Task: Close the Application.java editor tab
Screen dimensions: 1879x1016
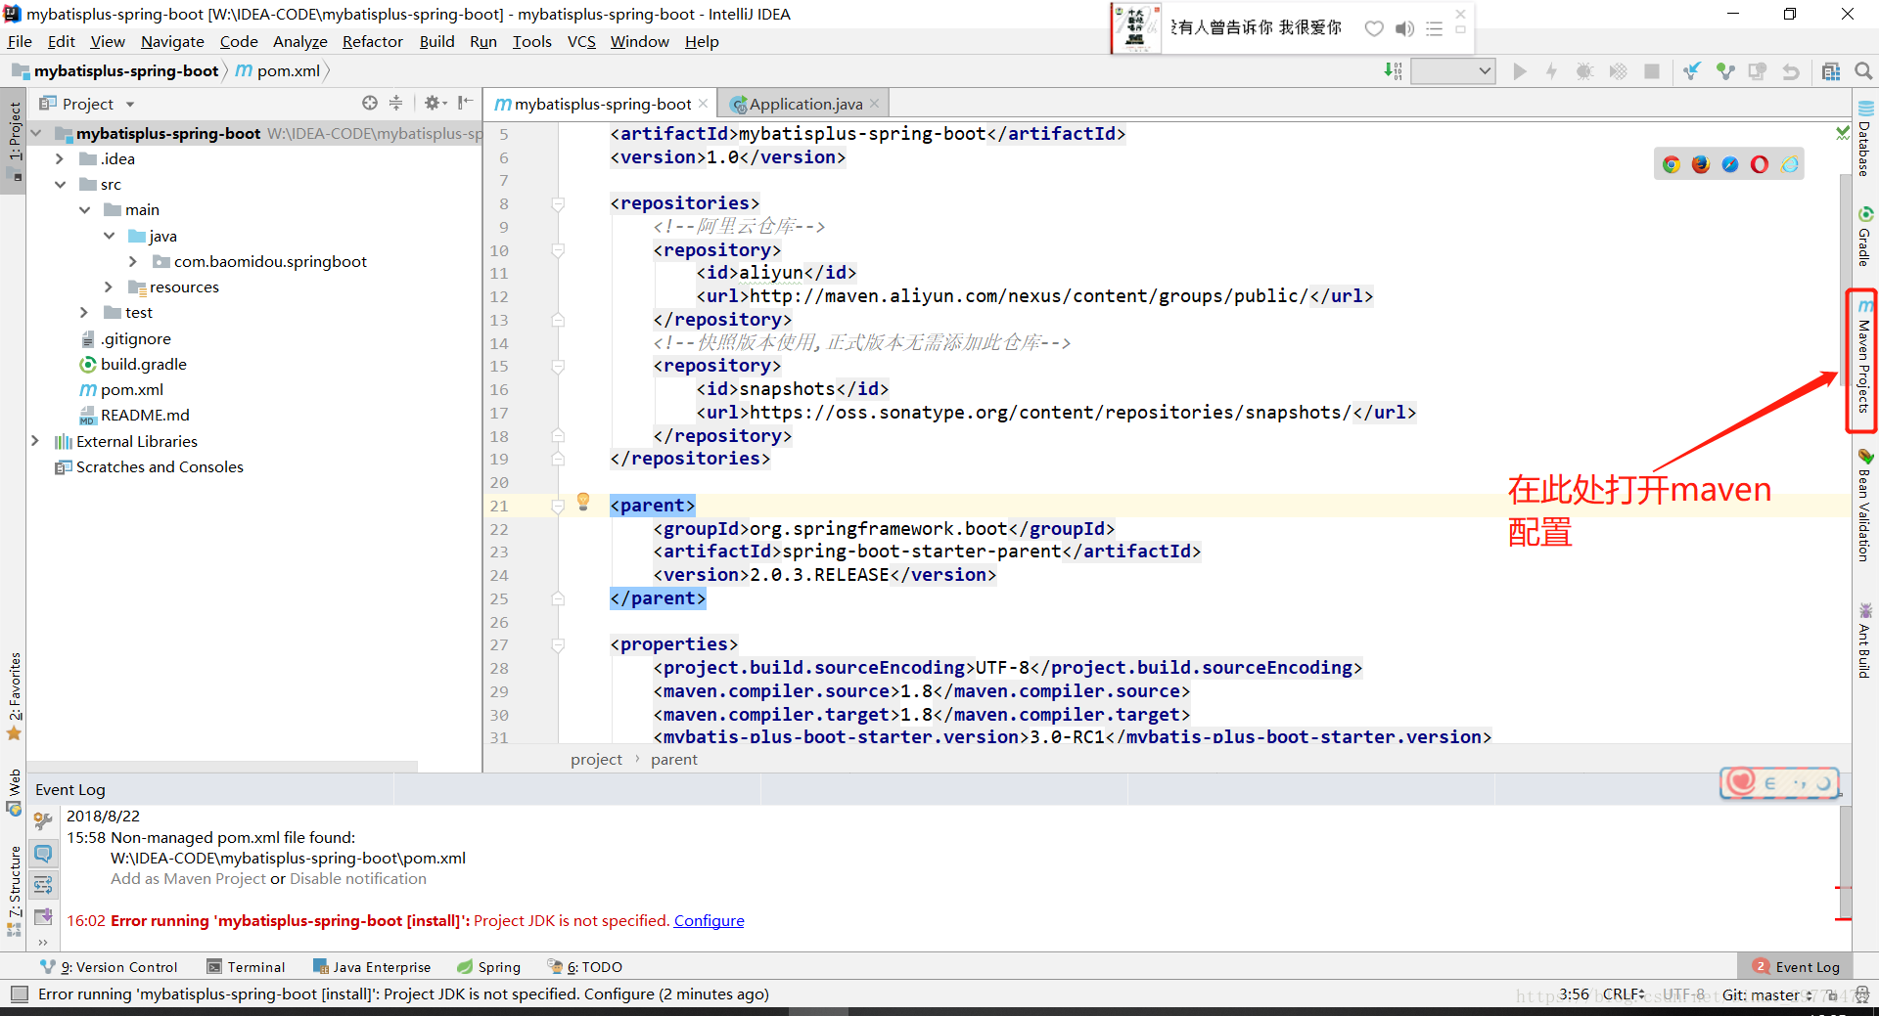Action: pyautogui.click(x=874, y=103)
